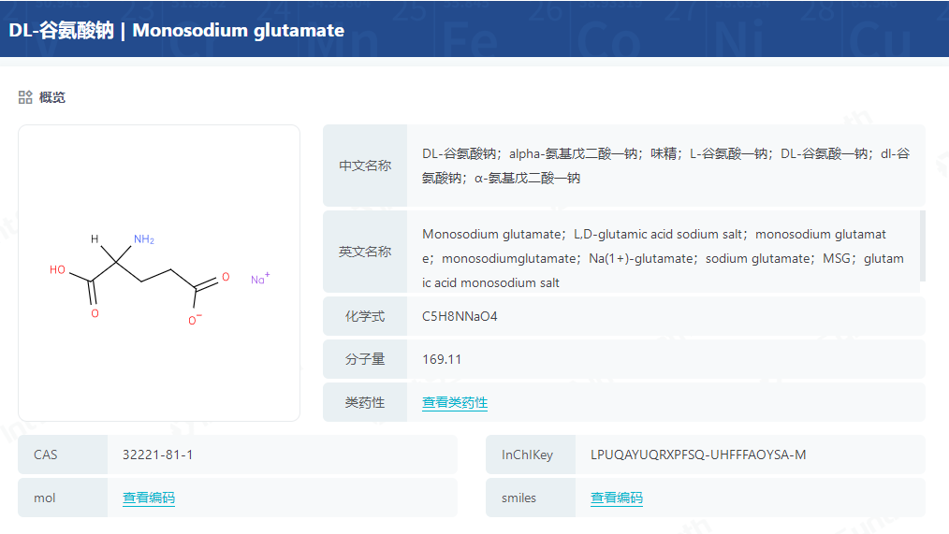Click the chemical formula C5H8NNaO4
Image resolution: width=949 pixels, height=534 pixels.
[460, 316]
